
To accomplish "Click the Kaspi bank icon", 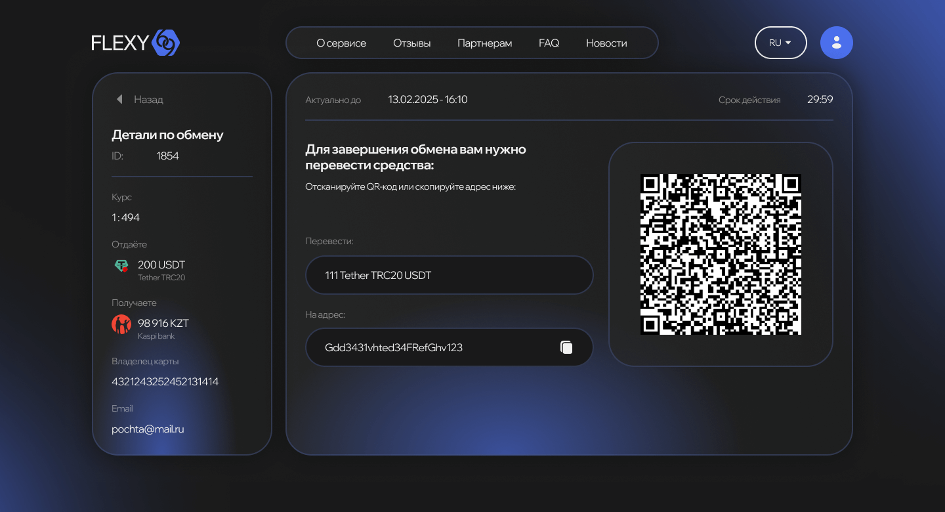I will coord(121,324).
